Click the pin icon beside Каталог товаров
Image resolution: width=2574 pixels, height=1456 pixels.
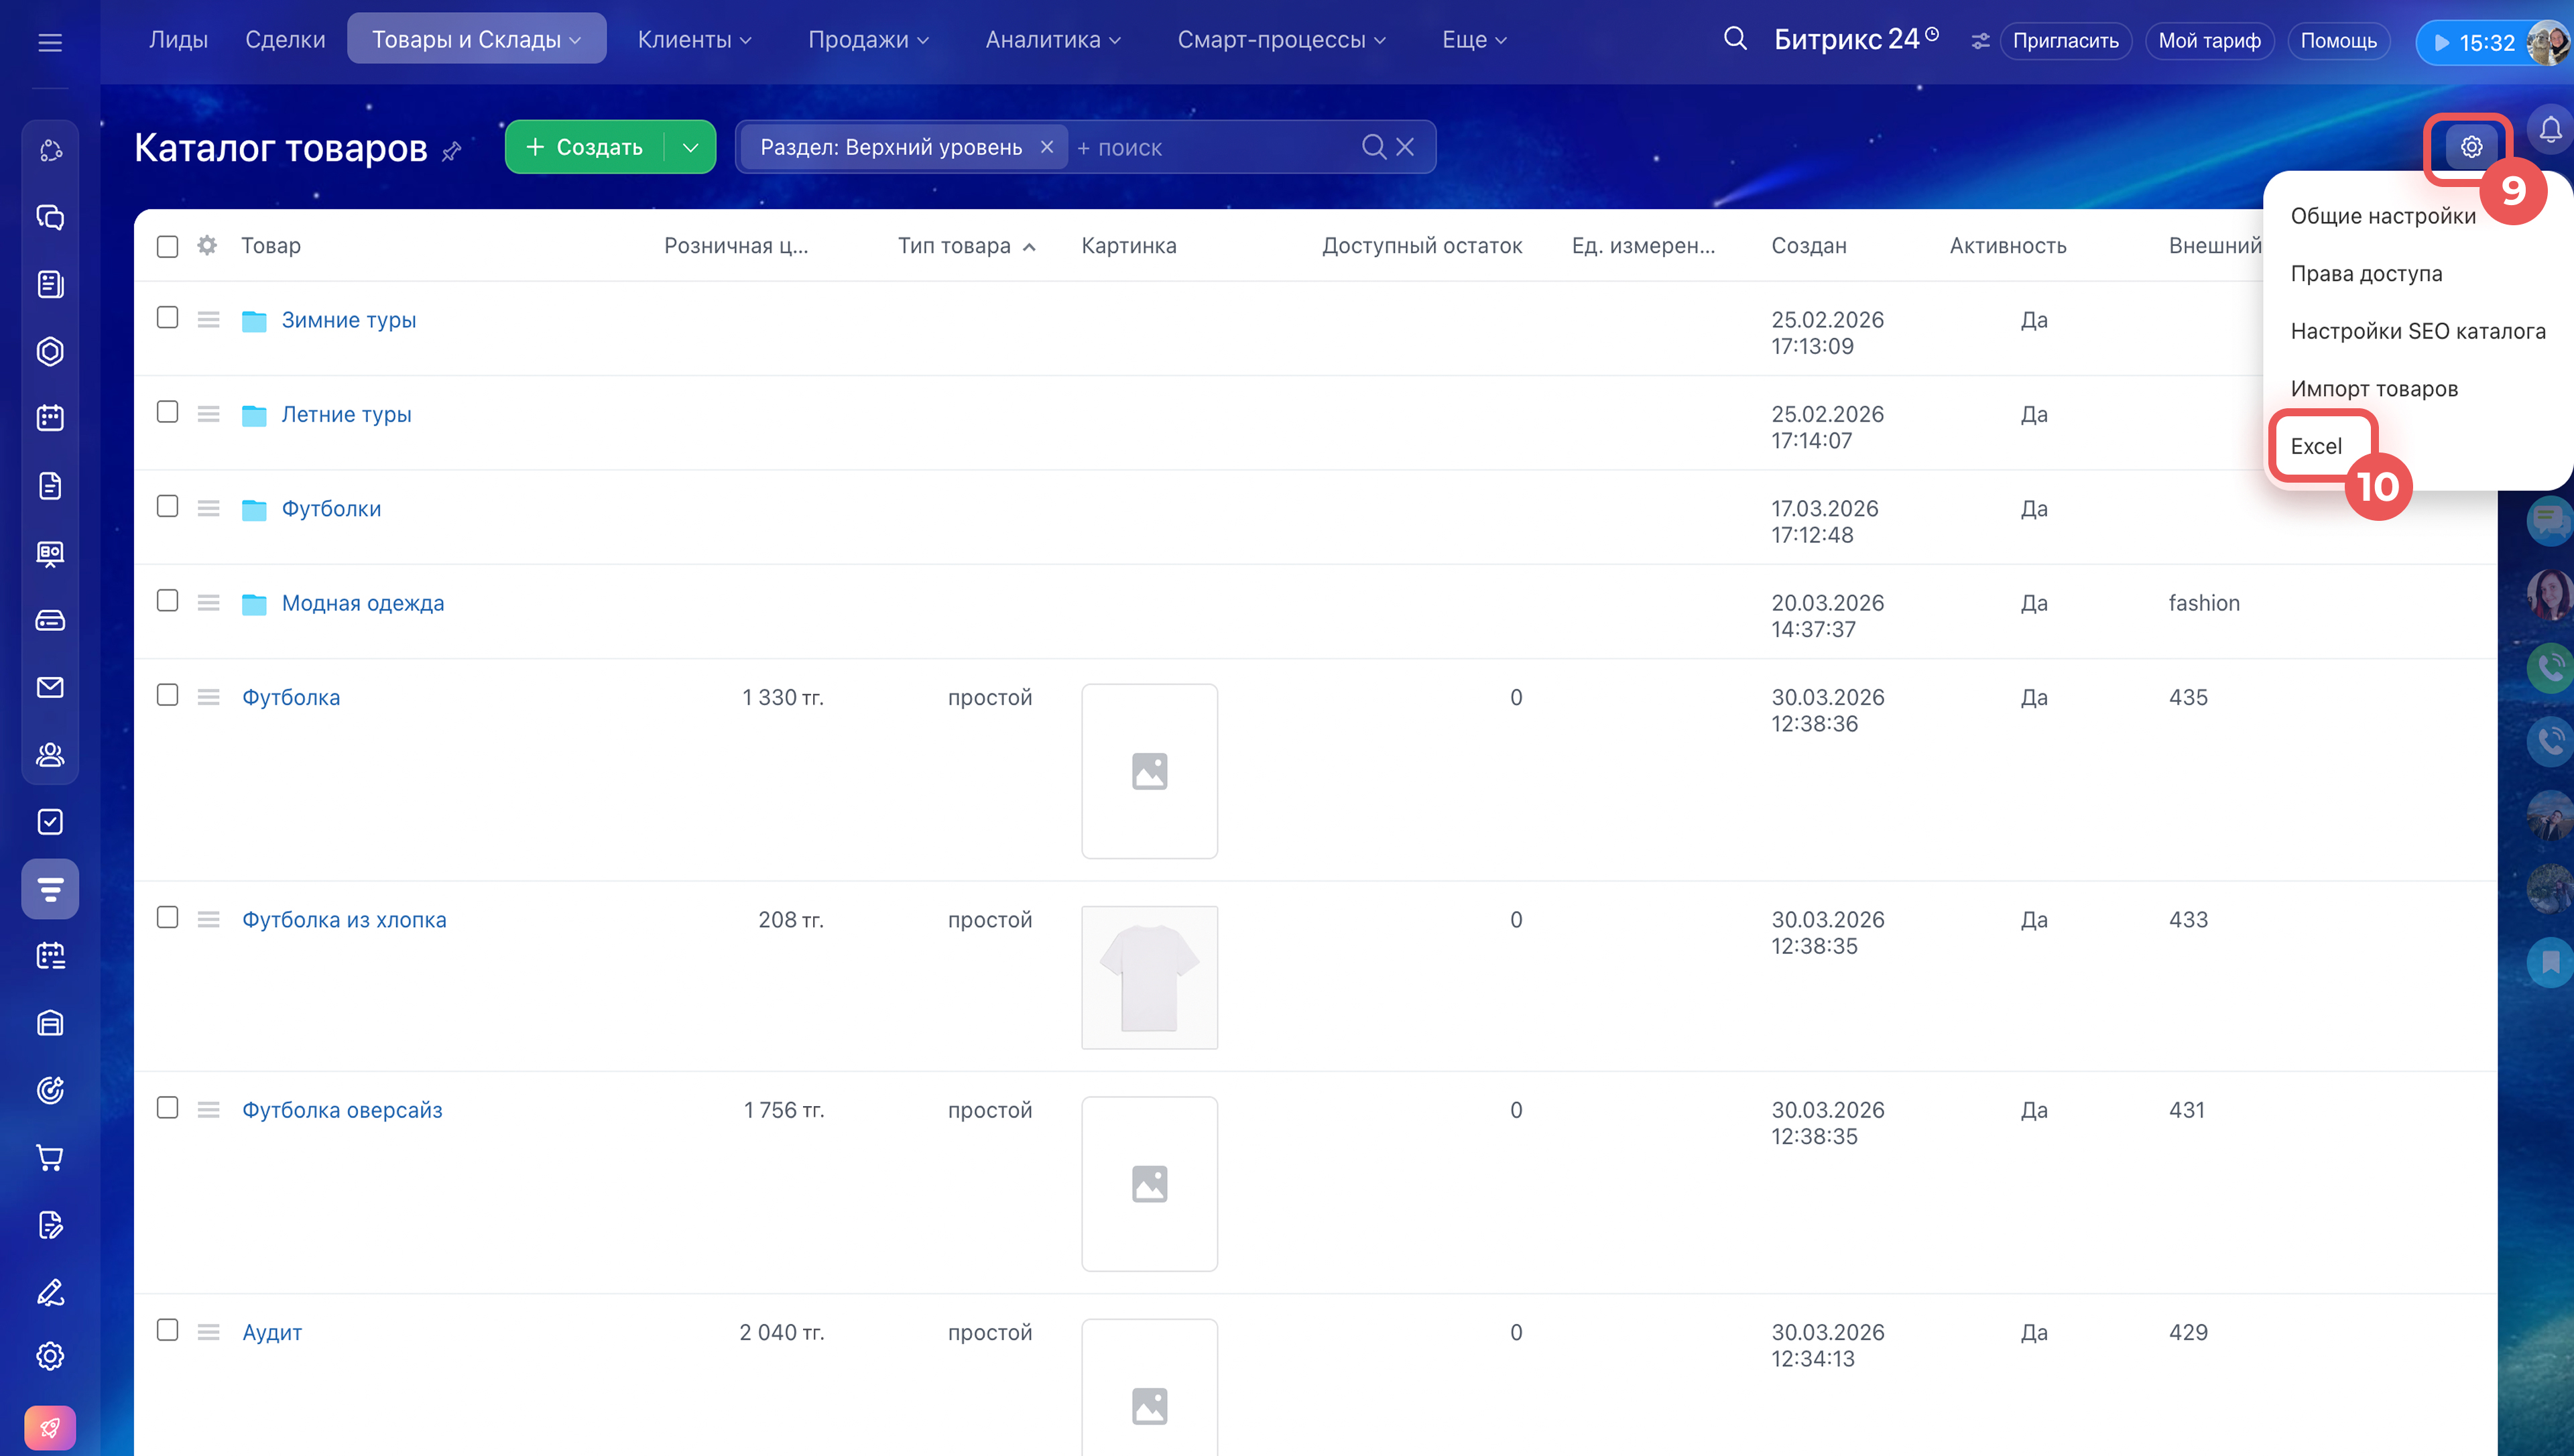pyautogui.click(x=452, y=151)
